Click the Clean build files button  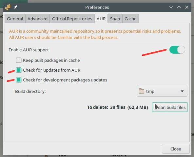point(170,107)
